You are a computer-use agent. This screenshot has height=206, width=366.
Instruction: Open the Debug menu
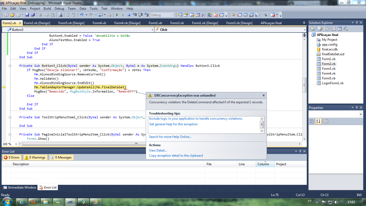pos(59,9)
